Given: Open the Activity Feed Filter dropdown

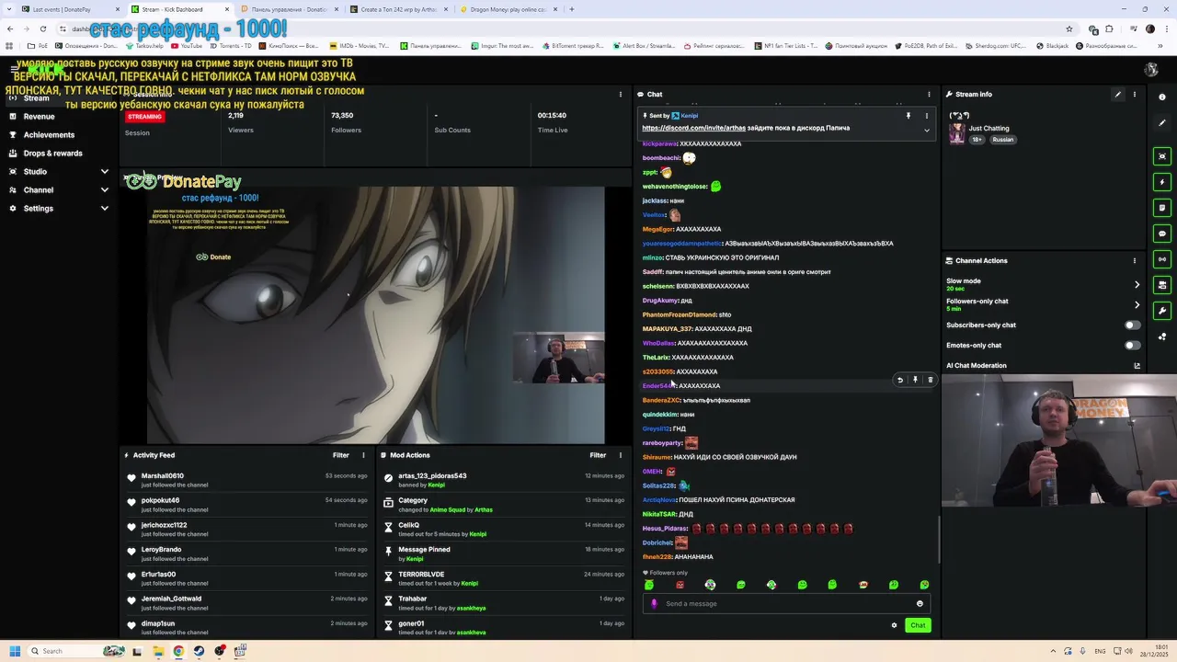Looking at the screenshot, I should (340, 455).
